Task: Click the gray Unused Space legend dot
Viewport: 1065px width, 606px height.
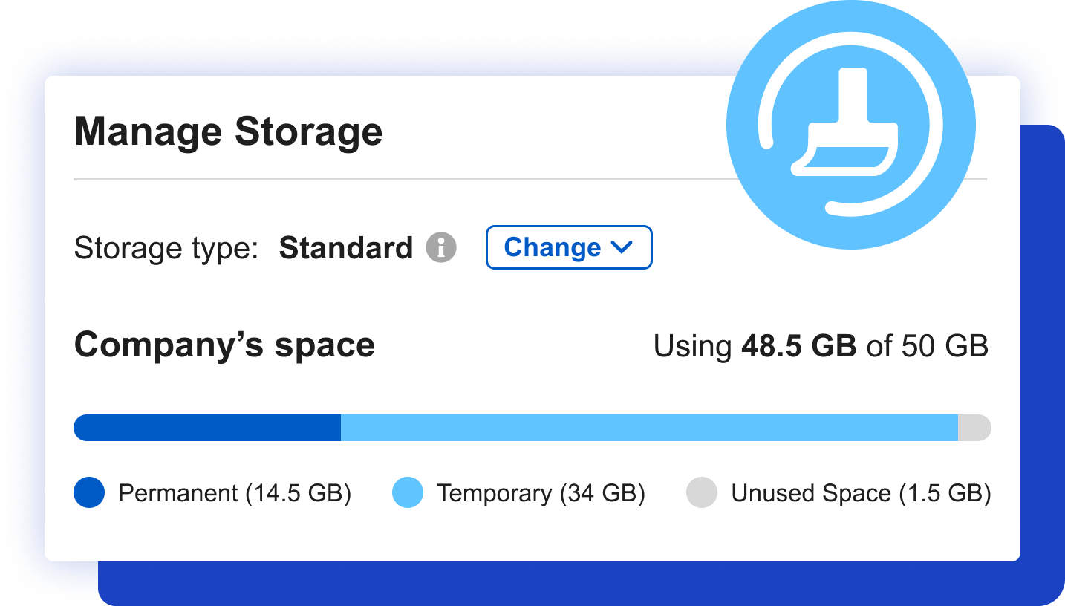Action: [701, 493]
